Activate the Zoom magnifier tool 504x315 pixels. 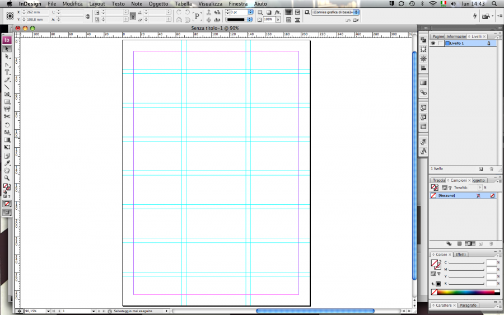(7, 178)
